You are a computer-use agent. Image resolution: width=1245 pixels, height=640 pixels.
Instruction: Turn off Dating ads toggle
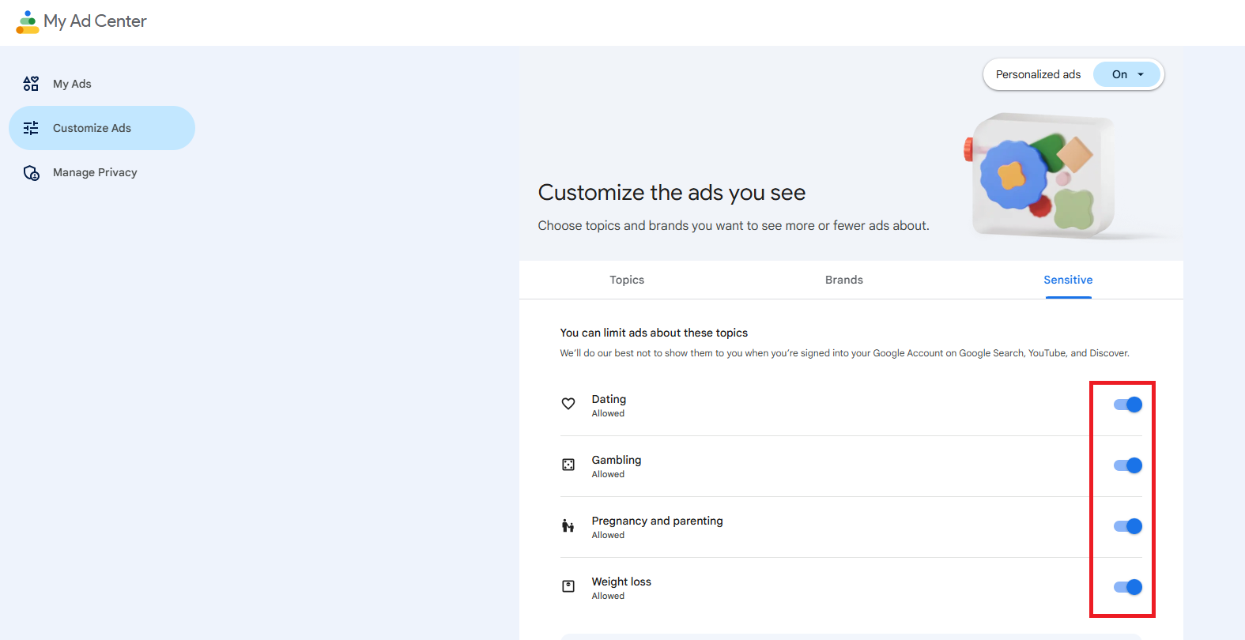pos(1128,405)
